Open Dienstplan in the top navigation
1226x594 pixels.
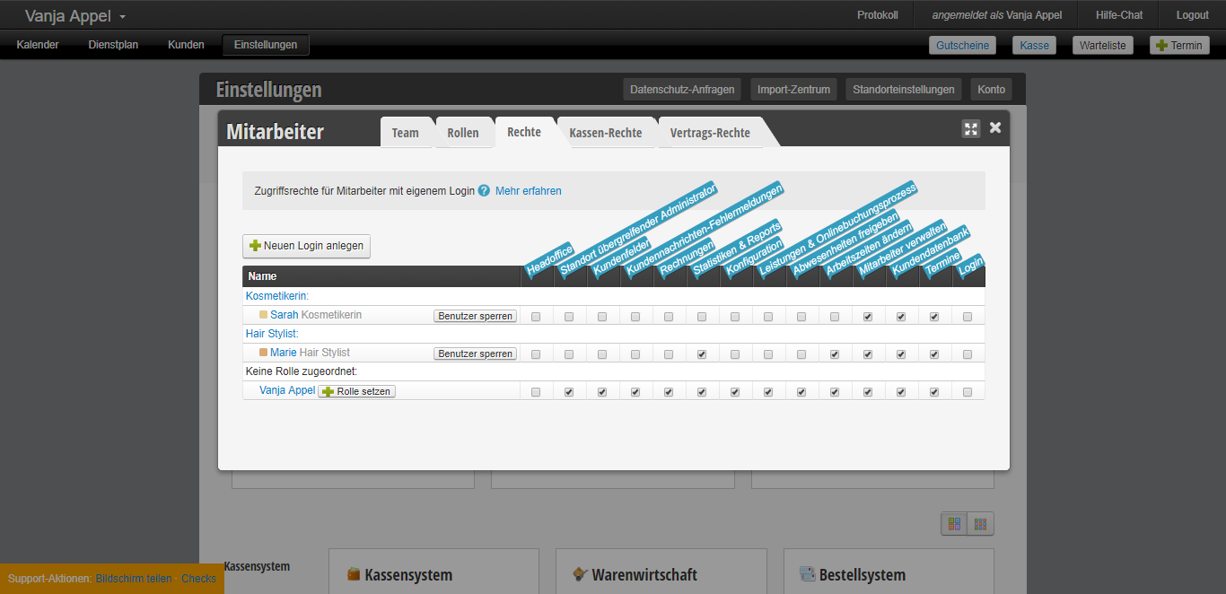[113, 45]
